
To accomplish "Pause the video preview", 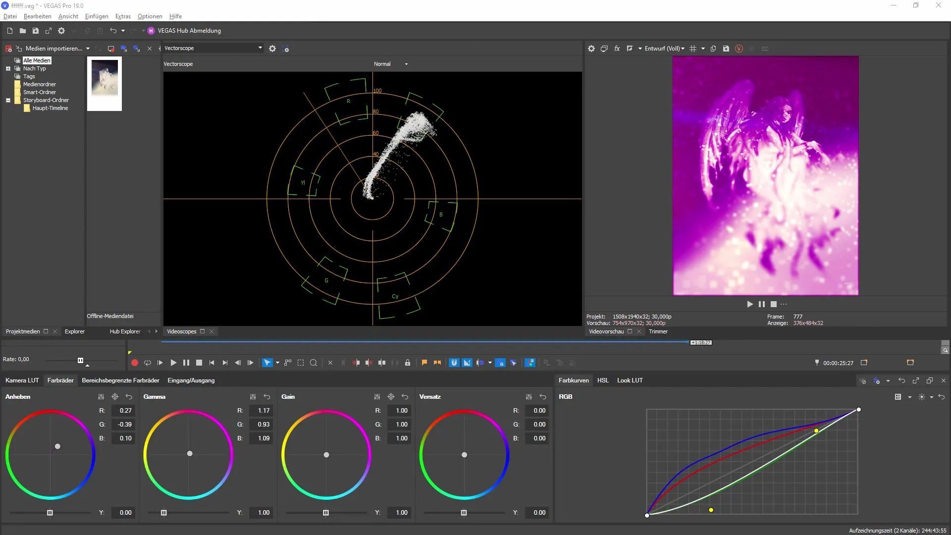I will click(x=761, y=305).
